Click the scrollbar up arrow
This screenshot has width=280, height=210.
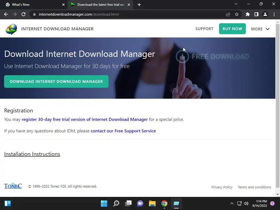point(278,22)
